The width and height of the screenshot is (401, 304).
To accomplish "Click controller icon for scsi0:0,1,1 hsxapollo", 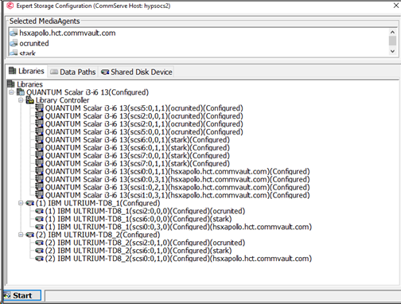I will click(x=39, y=171).
